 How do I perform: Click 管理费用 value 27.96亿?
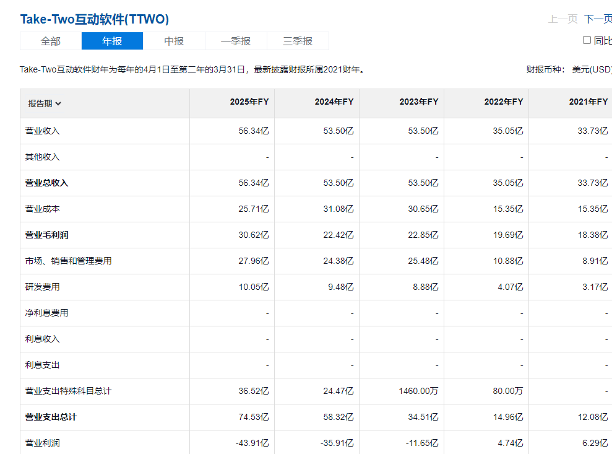tap(254, 261)
